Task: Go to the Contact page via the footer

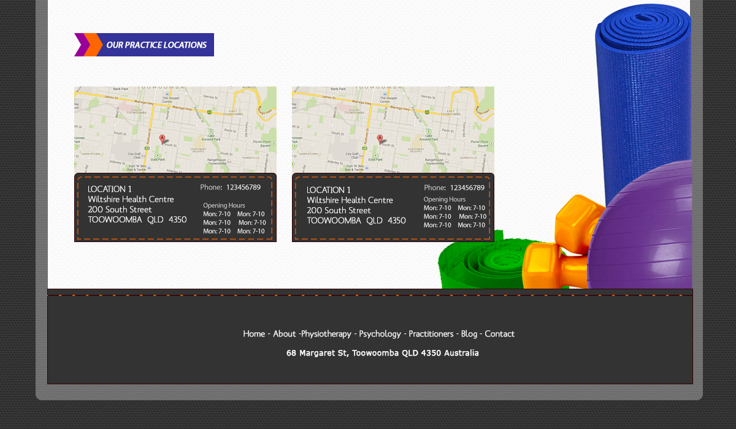Action: 499,333
